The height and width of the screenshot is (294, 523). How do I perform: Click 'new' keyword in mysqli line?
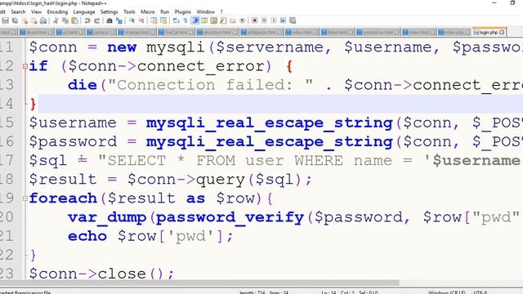122,47
